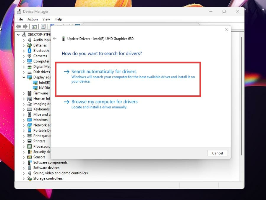Click the Human Interface Devices icon
The image size is (266, 200).
coord(30,99)
